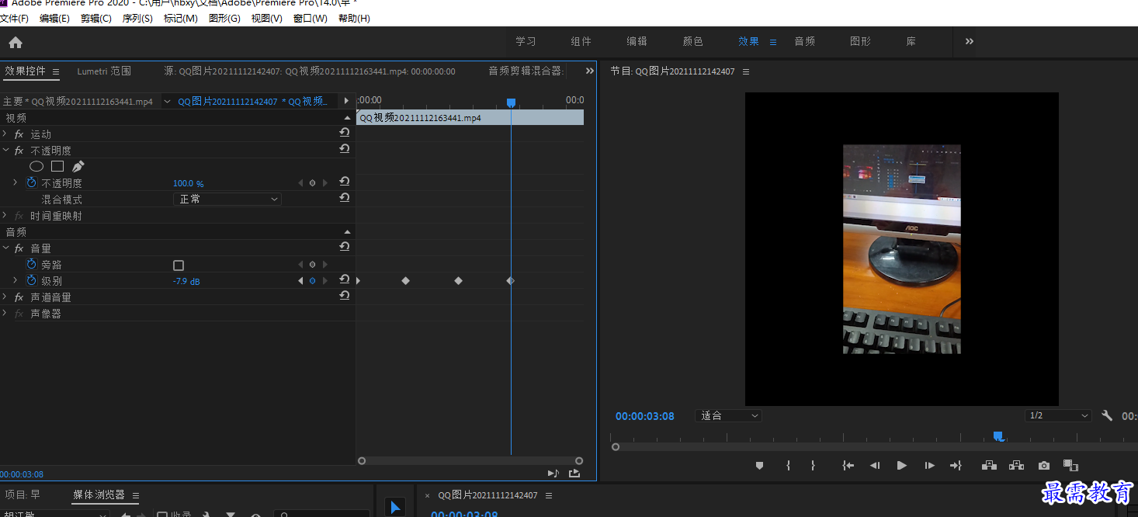Reset the 运动 effect
The width and height of the screenshot is (1138, 517).
[345, 134]
